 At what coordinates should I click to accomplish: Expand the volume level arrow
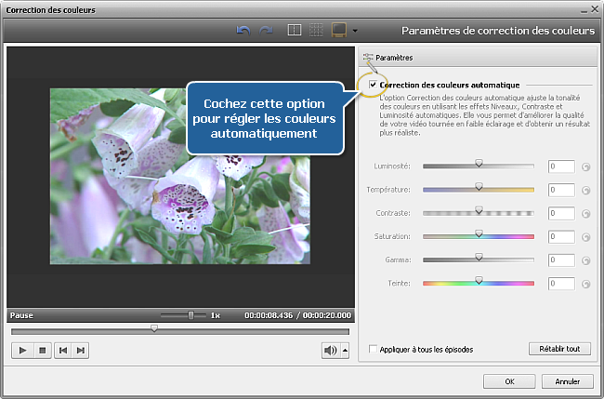click(x=345, y=350)
